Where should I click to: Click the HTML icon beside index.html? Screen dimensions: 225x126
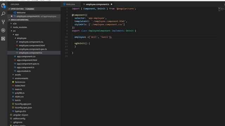[13, 86]
